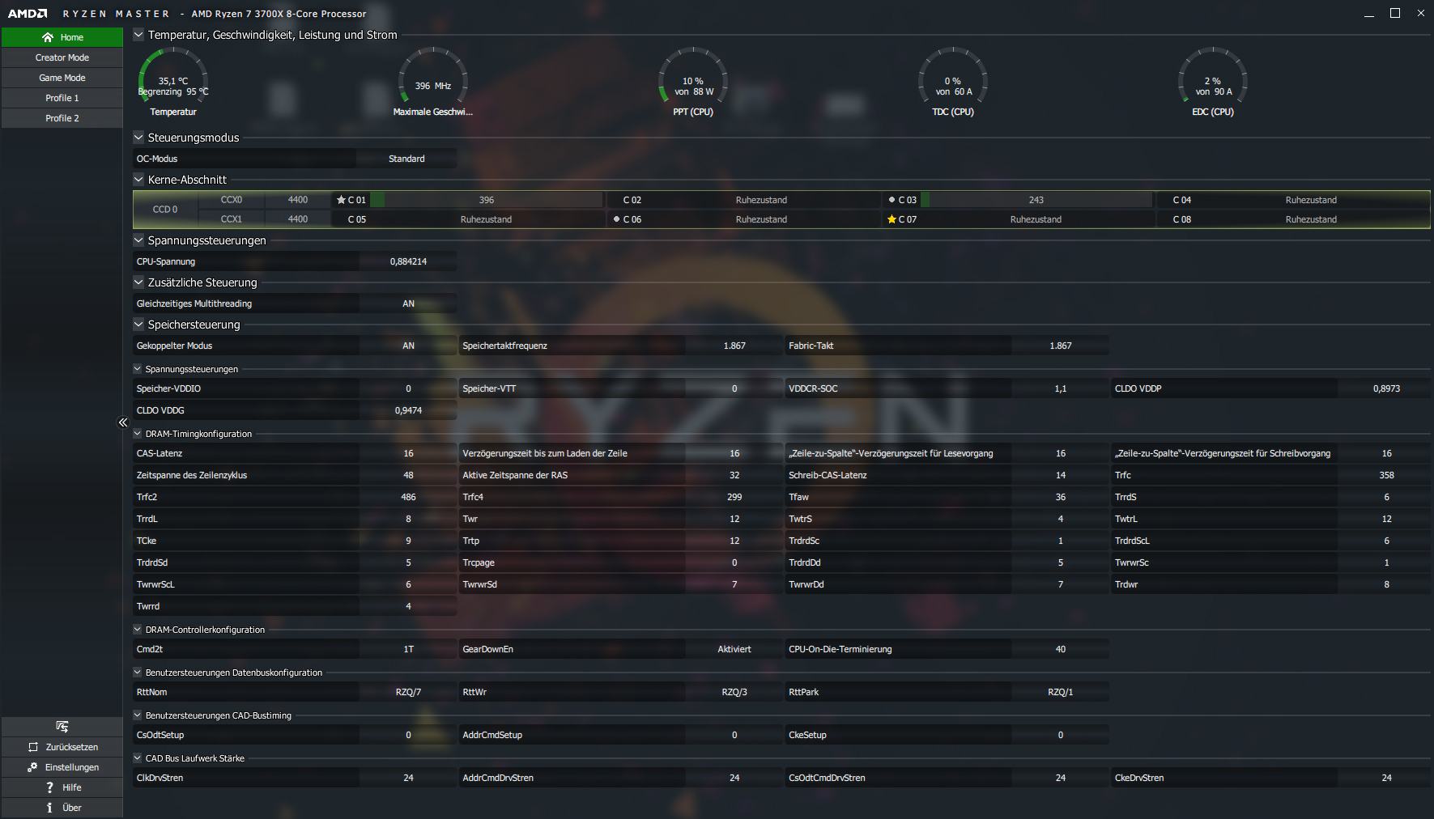Click CPU-On-Die-Terminierung value 40
The height and width of the screenshot is (819, 1434).
click(x=1061, y=649)
